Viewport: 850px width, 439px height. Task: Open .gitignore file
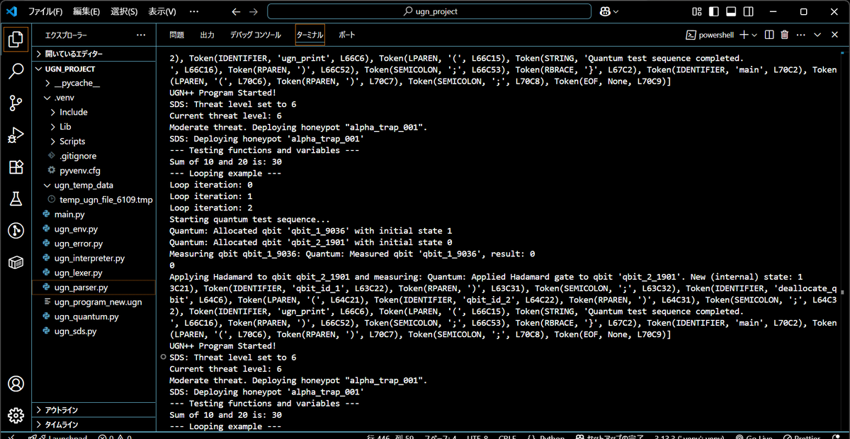tap(94, 156)
